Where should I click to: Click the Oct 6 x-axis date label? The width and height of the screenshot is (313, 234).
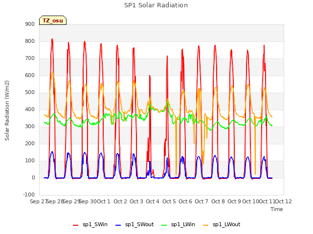tap(185, 201)
